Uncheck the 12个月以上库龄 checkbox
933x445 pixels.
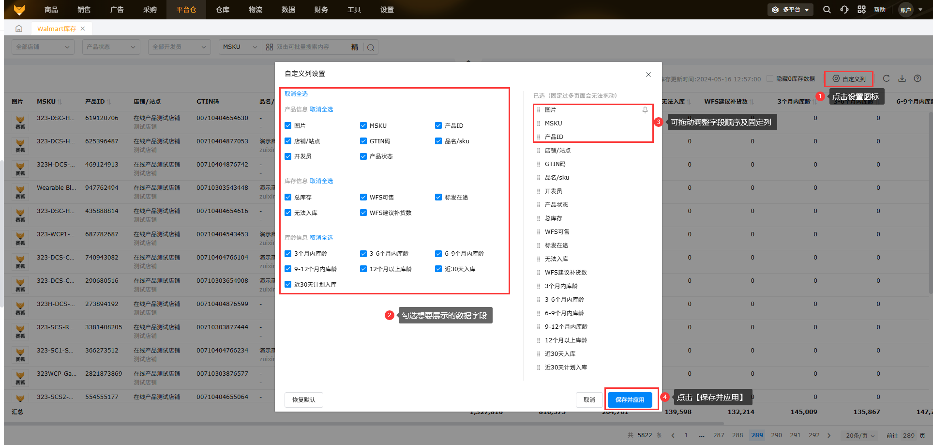point(363,269)
